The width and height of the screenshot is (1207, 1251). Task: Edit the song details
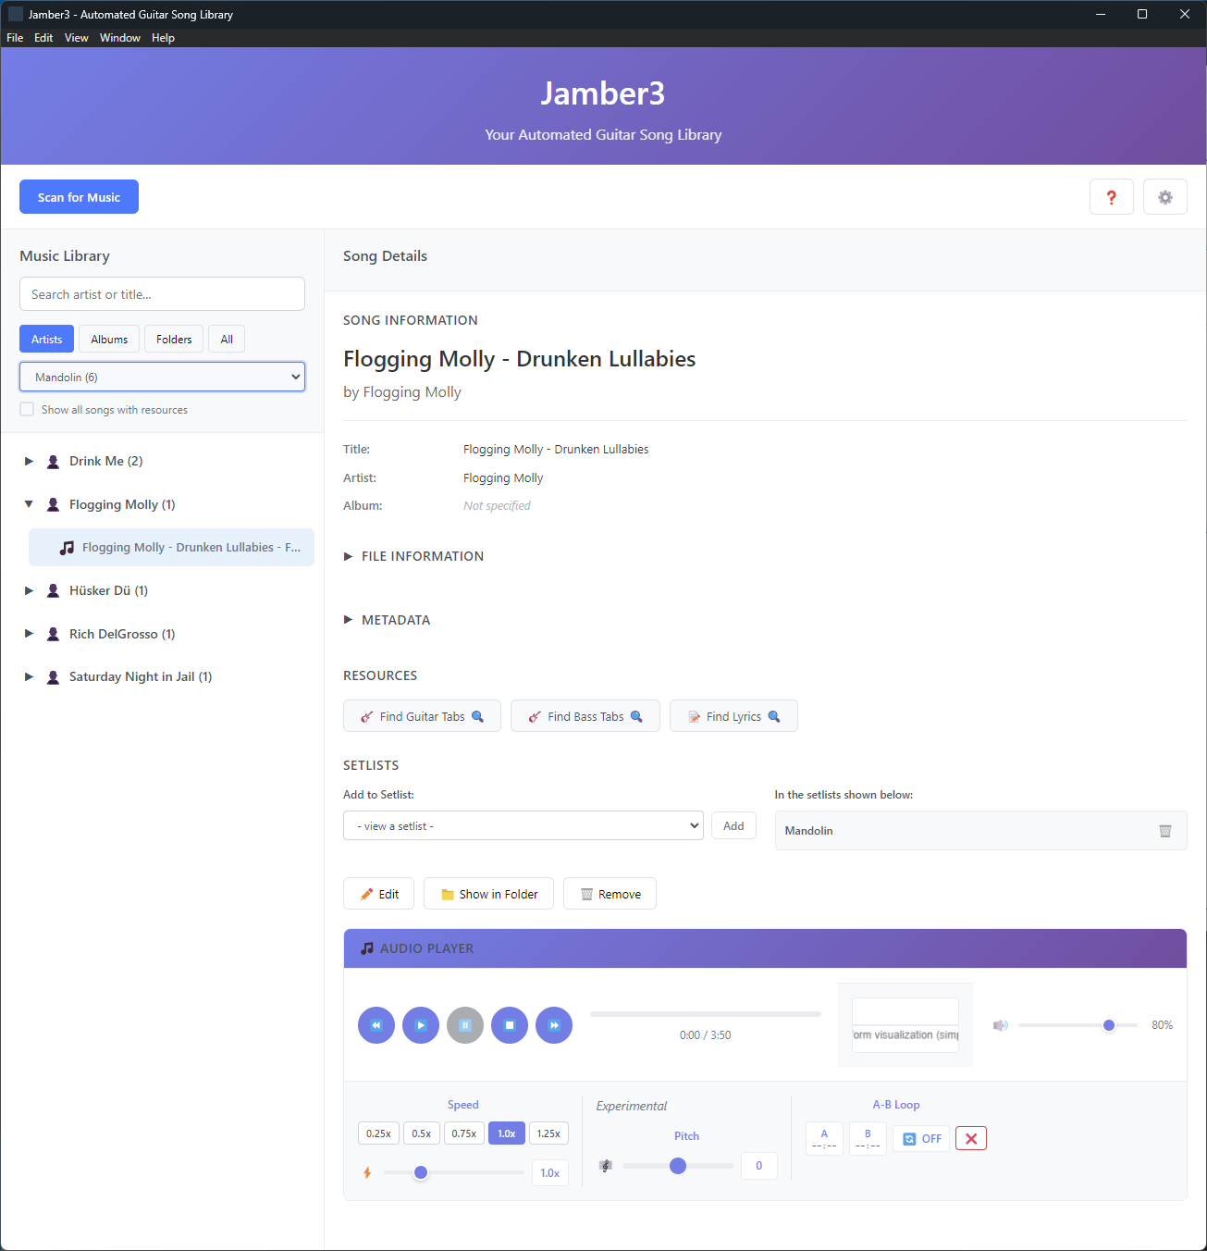pos(378,894)
